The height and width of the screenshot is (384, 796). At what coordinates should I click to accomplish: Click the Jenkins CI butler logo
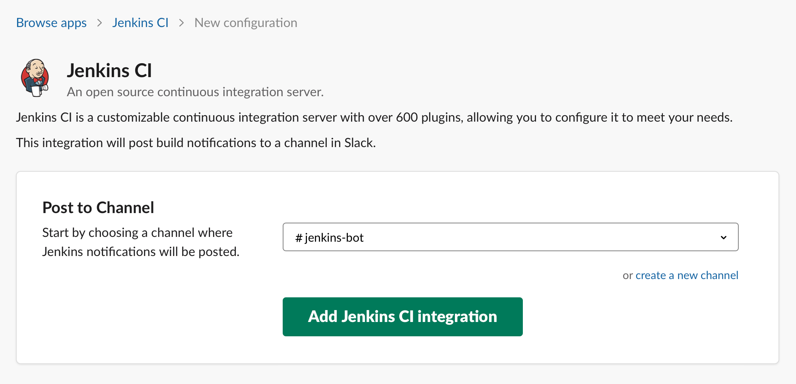[35, 78]
